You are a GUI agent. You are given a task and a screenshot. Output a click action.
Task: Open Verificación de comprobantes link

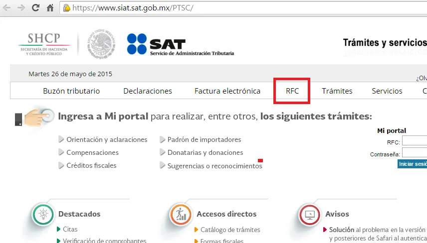pos(104,241)
